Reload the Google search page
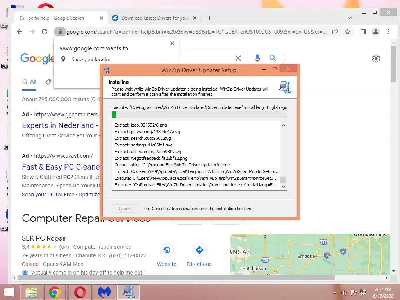Viewport: 400px width, 300px height. click(45, 32)
